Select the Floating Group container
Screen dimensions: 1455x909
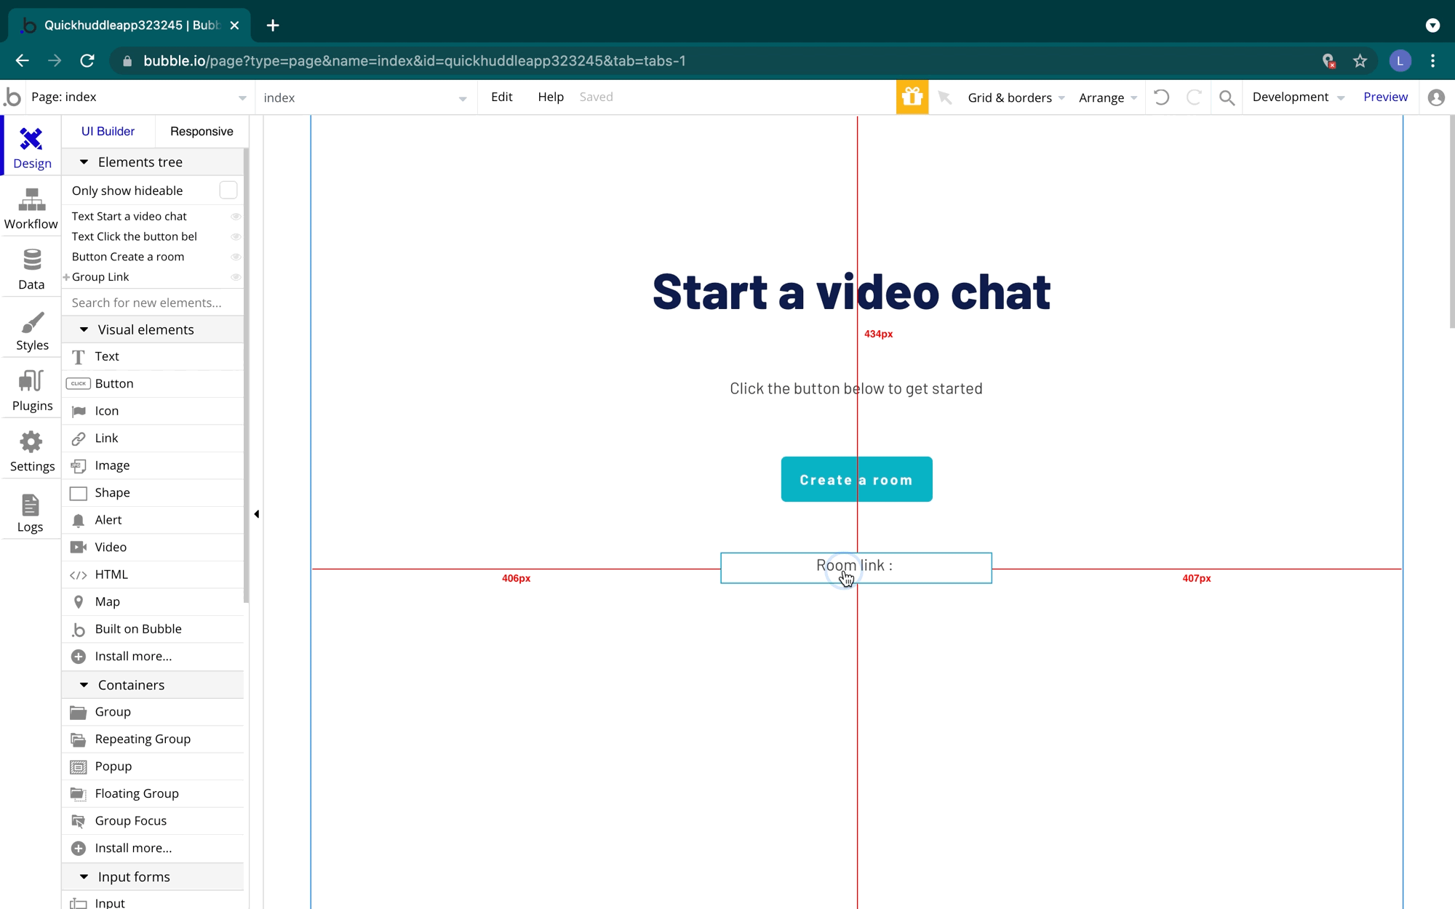(153, 793)
